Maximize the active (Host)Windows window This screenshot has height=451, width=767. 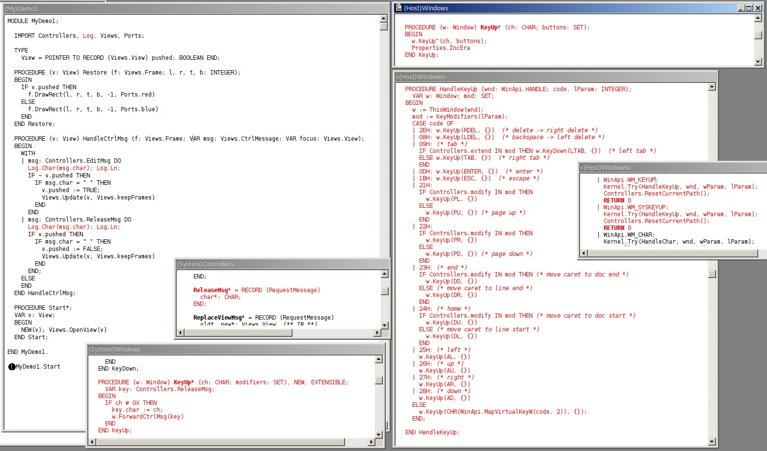coord(749,8)
